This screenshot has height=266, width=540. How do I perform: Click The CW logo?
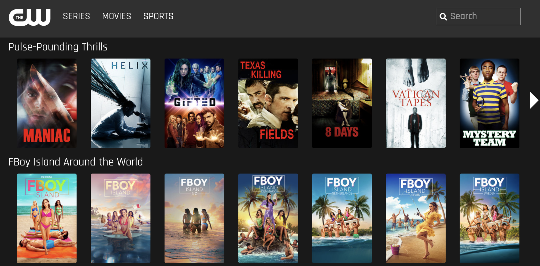click(x=30, y=17)
